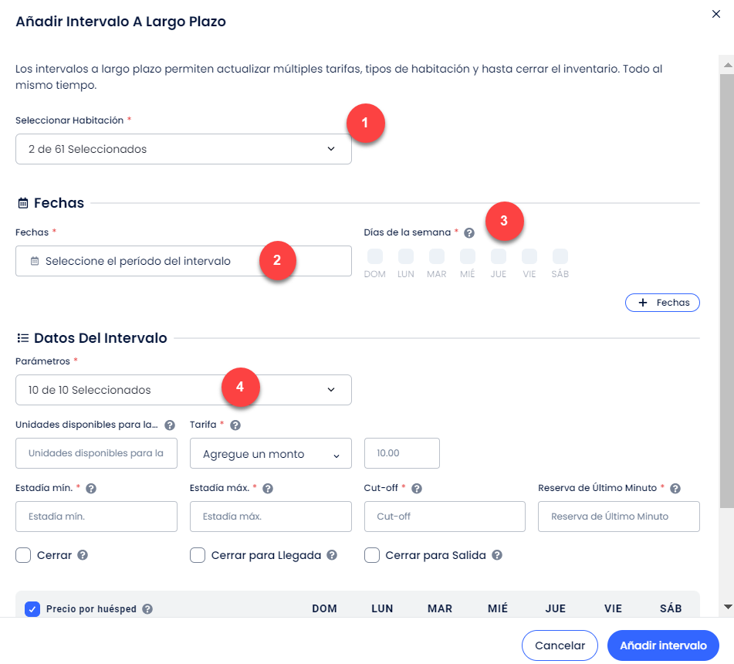Click the Cut-off input field

click(444, 517)
